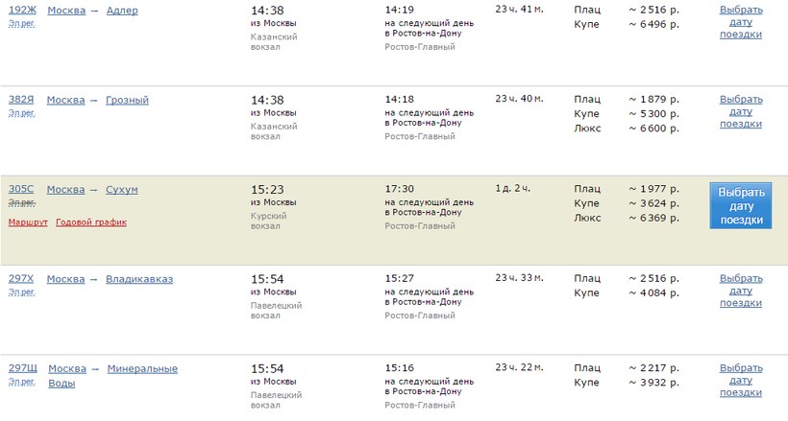
Task: Click Эл.рег. label under train 192Ж
Action: coord(21,24)
